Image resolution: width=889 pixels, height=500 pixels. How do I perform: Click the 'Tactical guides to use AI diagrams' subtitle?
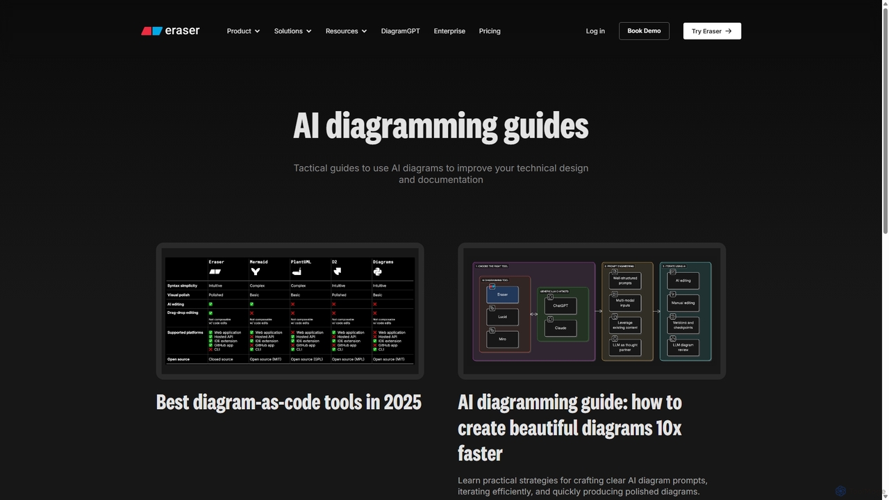tap(441, 174)
